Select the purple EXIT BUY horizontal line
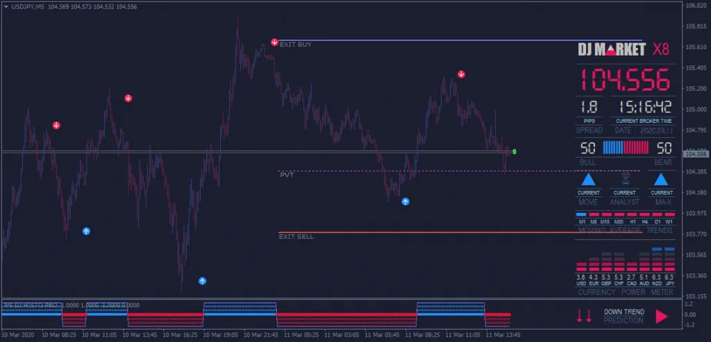The image size is (711, 342). tap(460, 40)
